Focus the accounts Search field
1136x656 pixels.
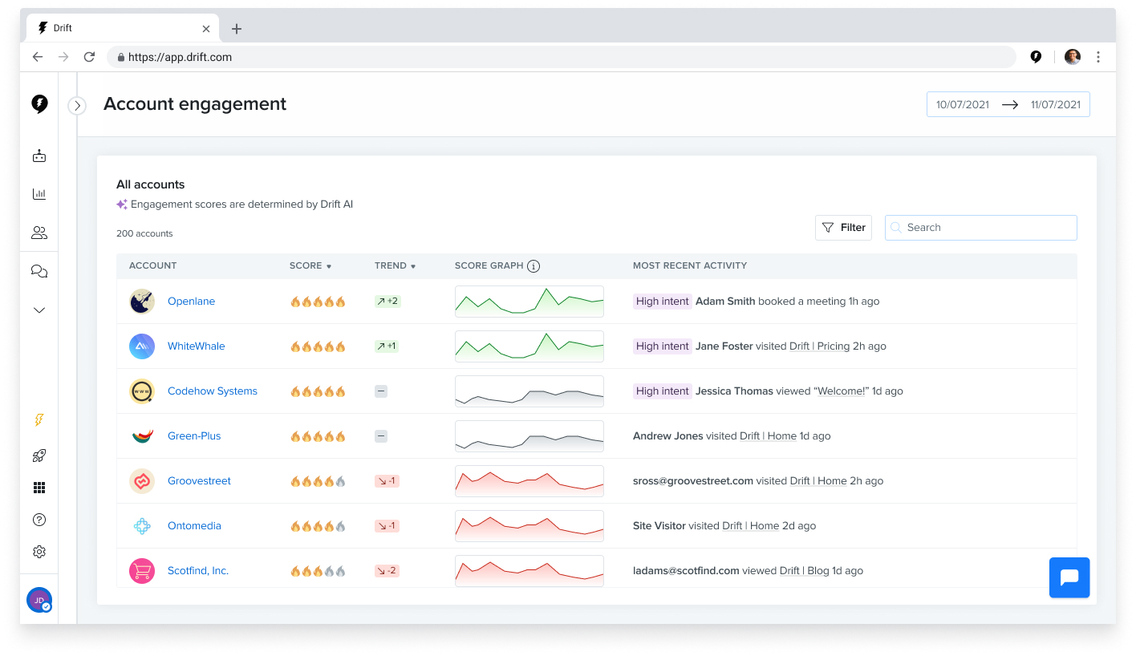point(981,228)
